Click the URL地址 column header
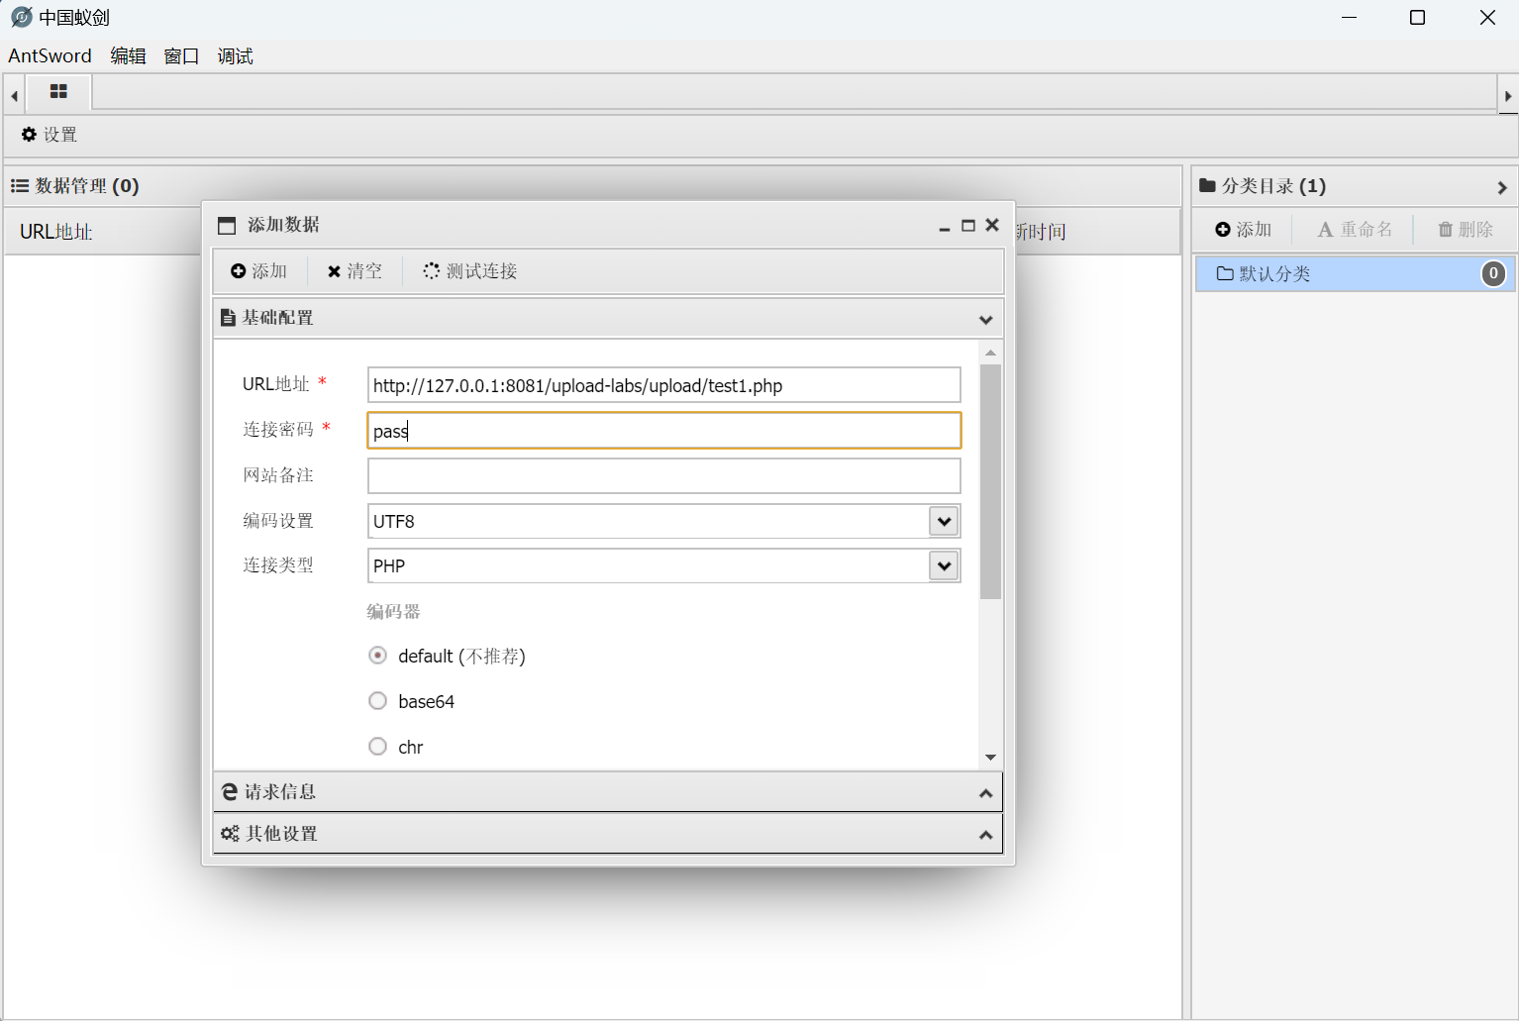Image resolution: width=1519 pixels, height=1021 pixels. click(56, 232)
